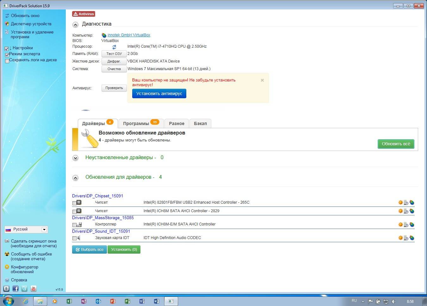This screenshot has height=306, width=427.
Task: Click the refresh icon next to Процессор
Action: 114,47
